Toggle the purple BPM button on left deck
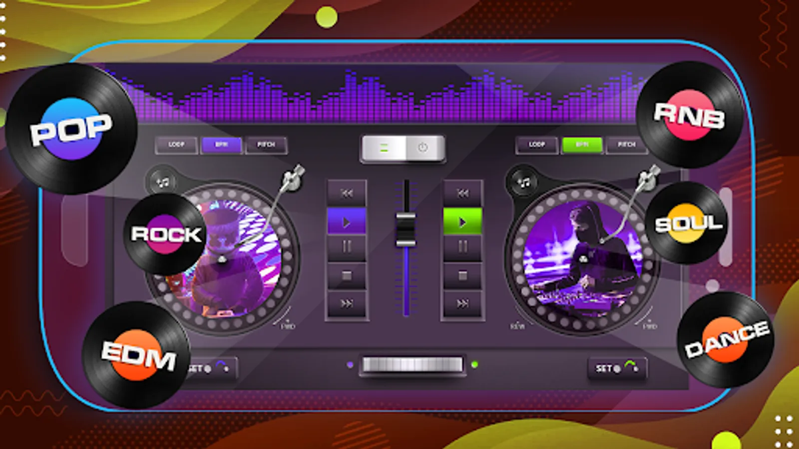Image resolution: width=799 pixels, height=449 pixels. (221, 145)
